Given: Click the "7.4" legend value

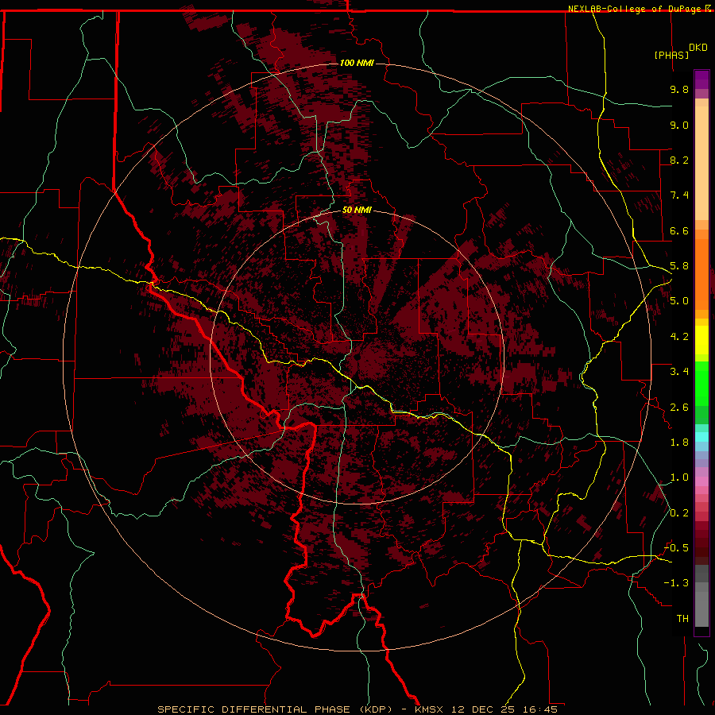Looking at the screenshot, I should [679, 195].
